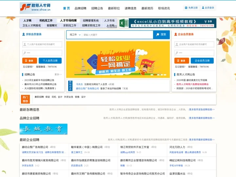This screenshot has height=177, width=236.
Task: Open the 找工作 search type dropdown
Action: click(x=75, y=35)
